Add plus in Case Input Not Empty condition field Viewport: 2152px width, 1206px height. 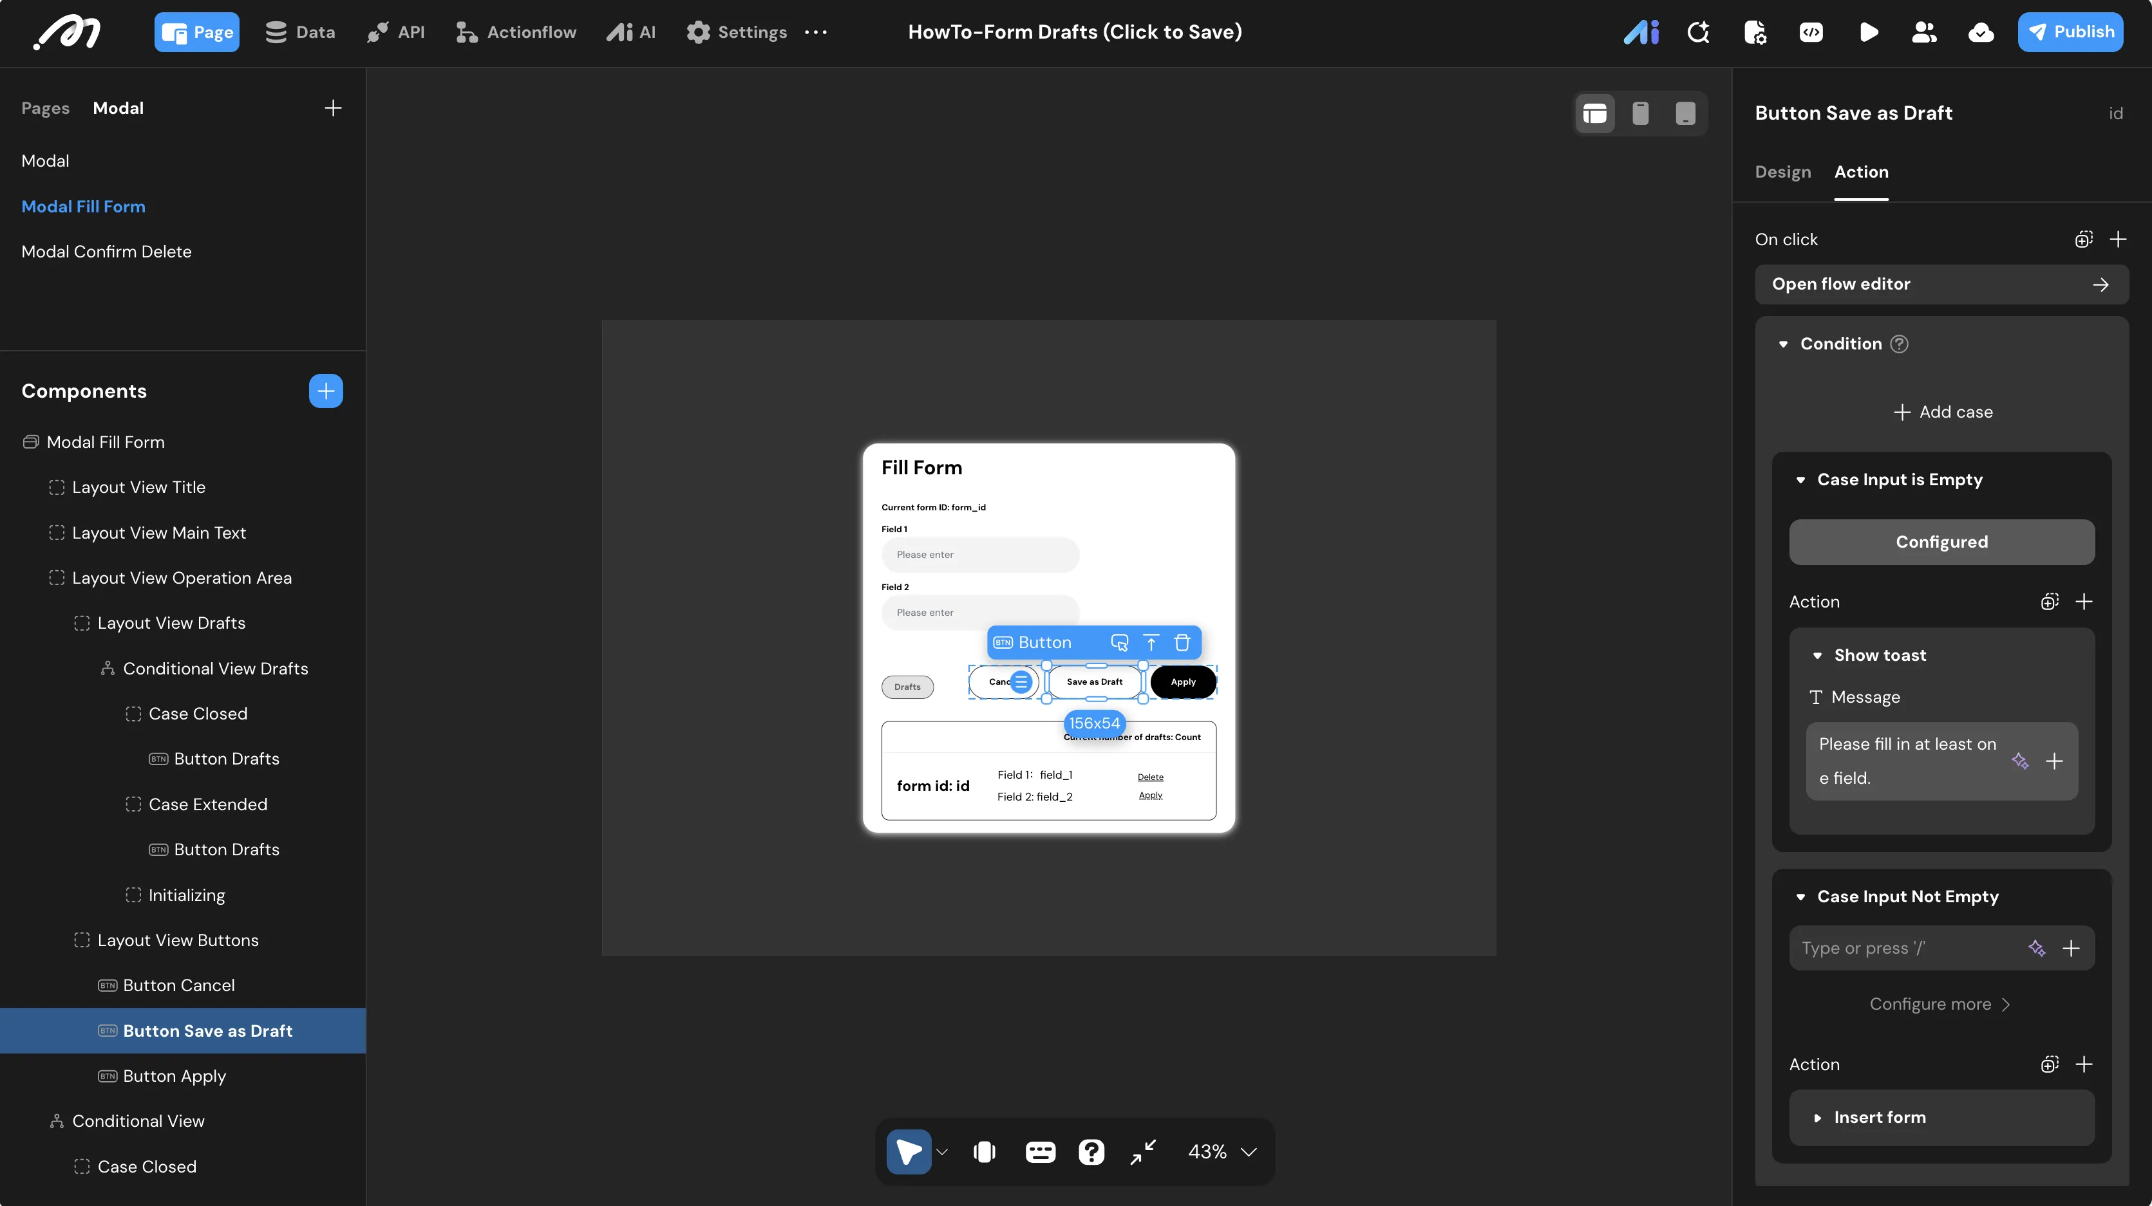tap(2071, 948)
